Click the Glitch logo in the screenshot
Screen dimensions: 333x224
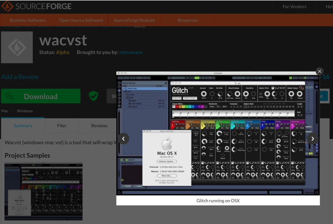coord(180,90)
